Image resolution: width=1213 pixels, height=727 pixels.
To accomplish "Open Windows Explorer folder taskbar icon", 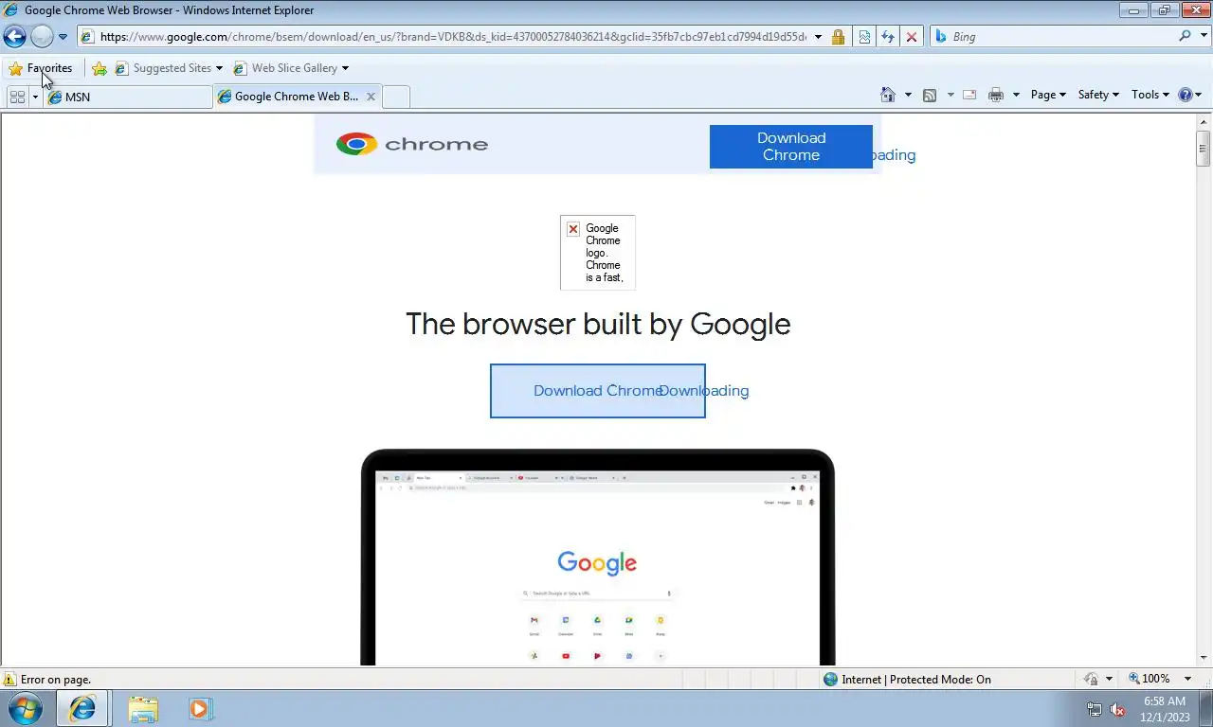I will click(x=143, y=708).
